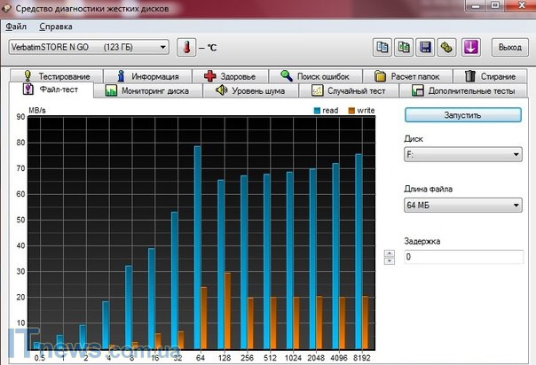Expand the Длина файла size dropdown
The width and height of the screenshot is (536, 365).
point(462,206)
